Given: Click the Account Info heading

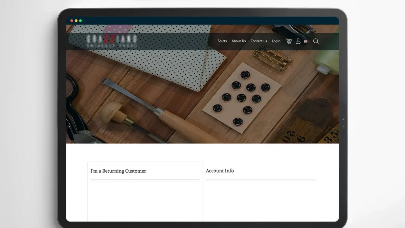Looking at the screenshot, I should [x=220, y=171].
